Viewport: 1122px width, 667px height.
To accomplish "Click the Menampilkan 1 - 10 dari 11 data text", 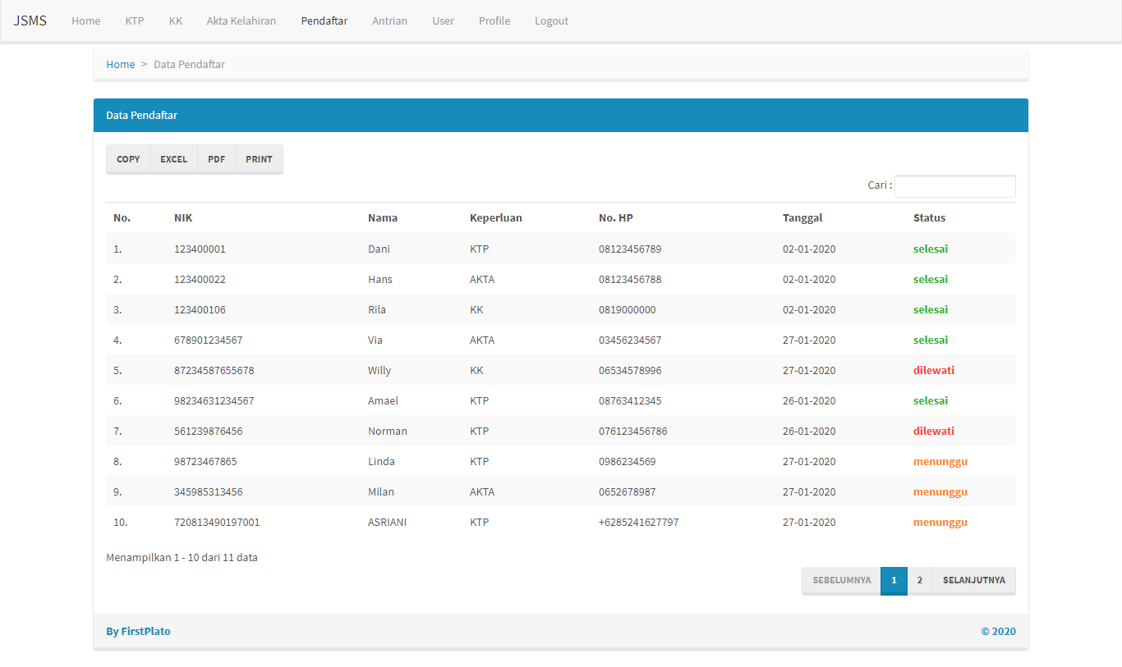I will [182, 557].
